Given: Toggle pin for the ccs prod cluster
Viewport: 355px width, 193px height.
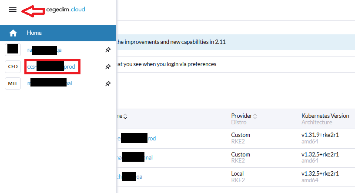Looking at the screenshot, I should 108,67.
